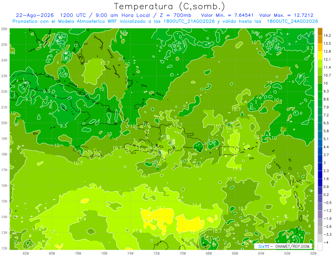Click longitude axis label "62W"

tap(287, 253)
